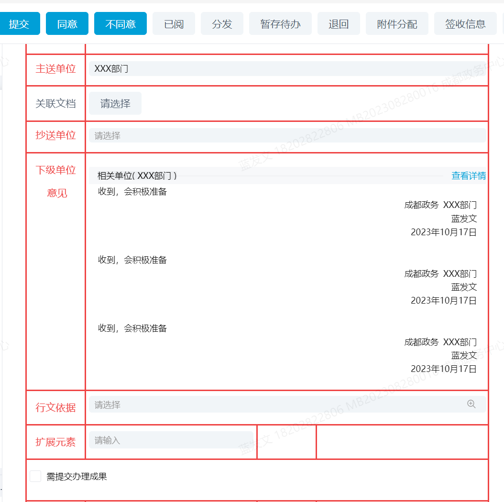Click the 同意 agree button
The width and height of the screenshot is (504, 502).
(x=67, y=23)
